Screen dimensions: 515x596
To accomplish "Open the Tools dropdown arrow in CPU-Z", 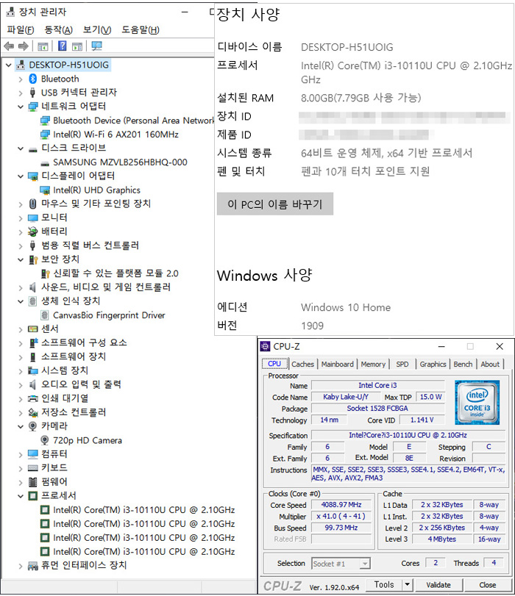I will pos(408,584).
